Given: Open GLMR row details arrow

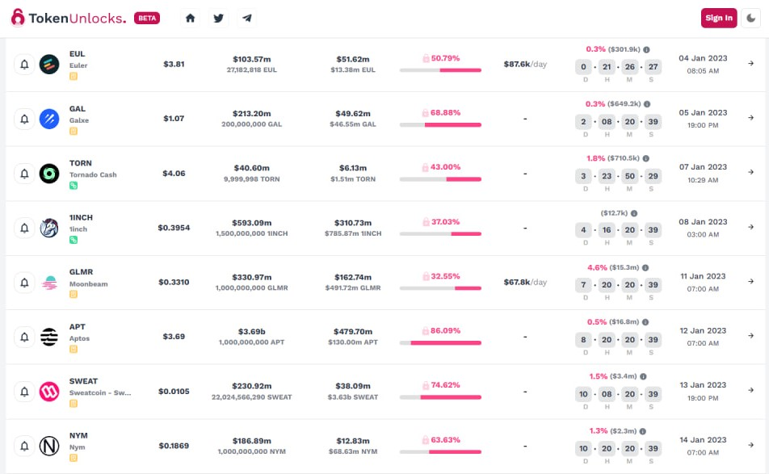Looking at the screenshot, I should tap(751, 281).
